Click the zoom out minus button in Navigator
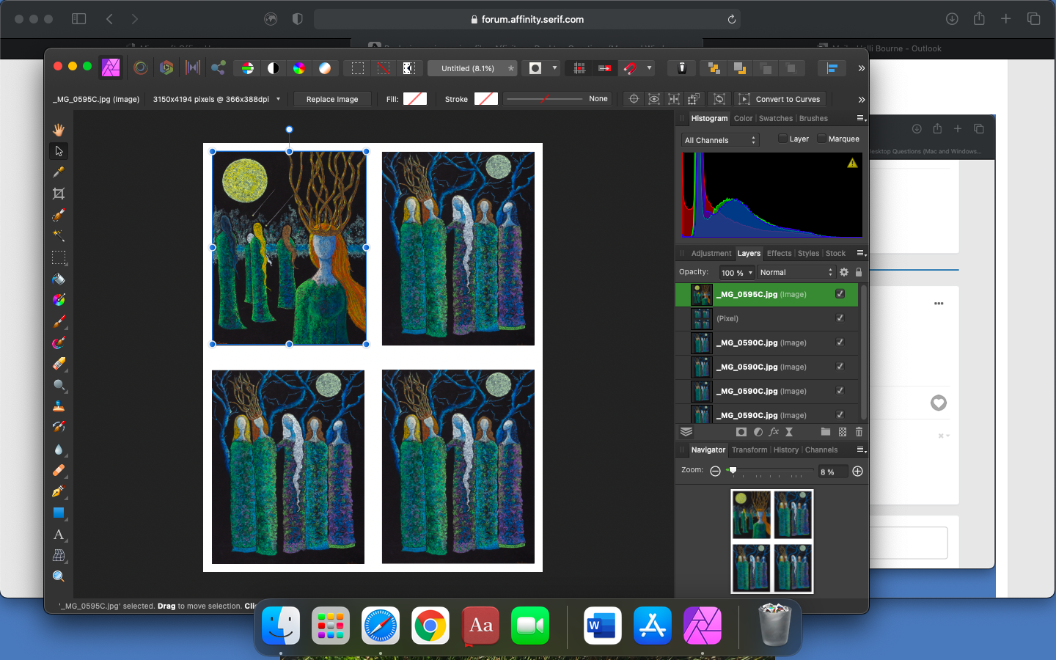This screenshot has width=1056, height=660. pos(715,471)
